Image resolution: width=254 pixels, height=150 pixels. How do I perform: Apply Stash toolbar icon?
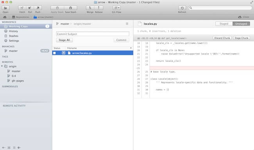[57, 8]
